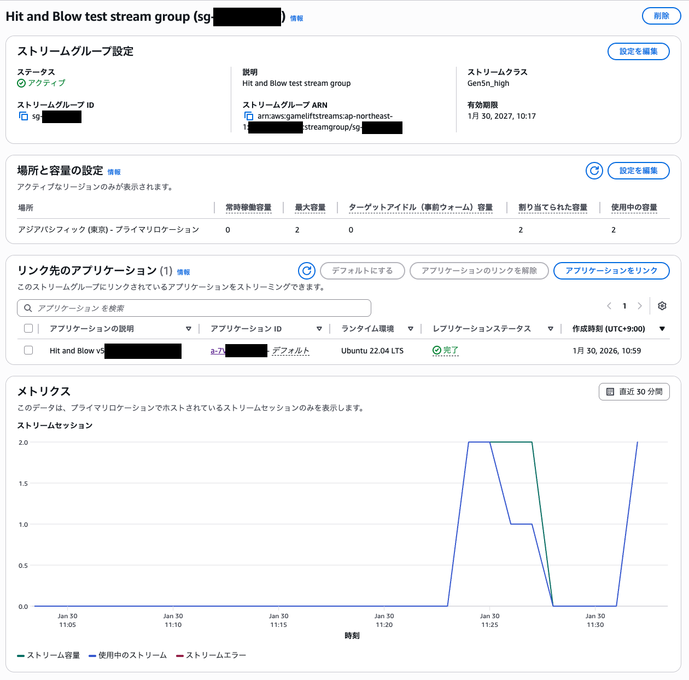Click デフォルトにする button

[x=363, y=270]
